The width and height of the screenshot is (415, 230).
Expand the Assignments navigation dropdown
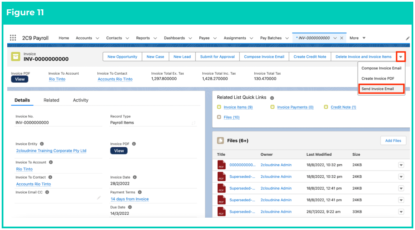point(251,38)
